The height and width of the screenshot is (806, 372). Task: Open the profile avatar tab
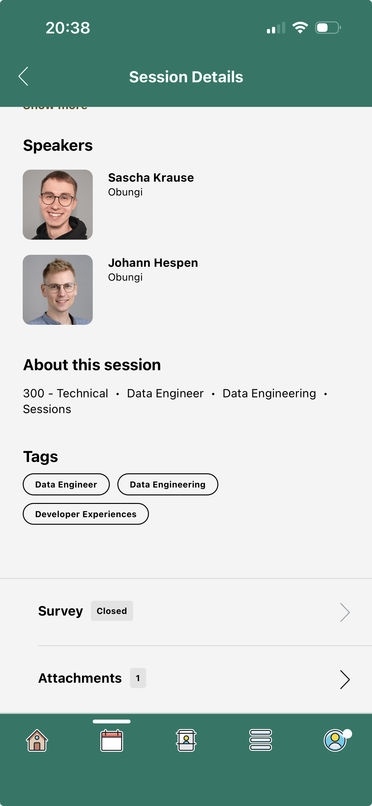335,740
